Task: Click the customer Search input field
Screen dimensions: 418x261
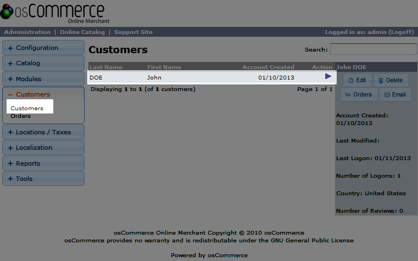Action: 373,50
